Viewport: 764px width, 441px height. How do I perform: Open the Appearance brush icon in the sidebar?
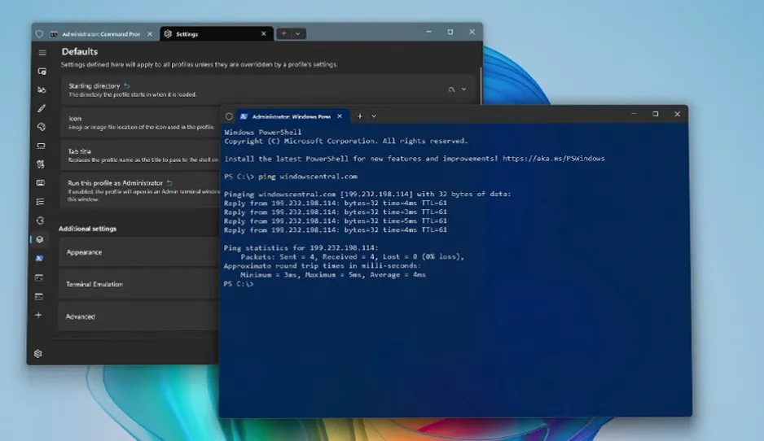(x=42, y=108)
